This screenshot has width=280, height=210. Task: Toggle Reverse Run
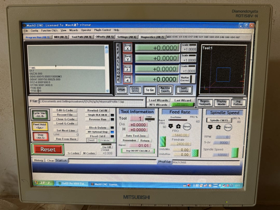pos(97,119)
